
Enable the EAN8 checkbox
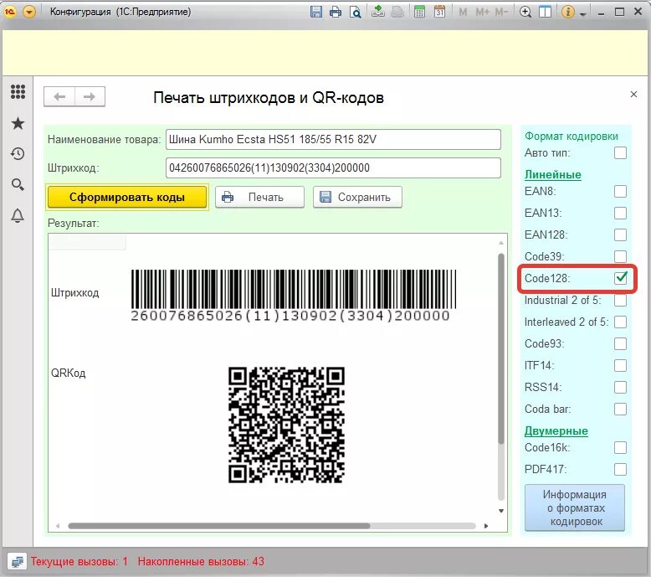point(620,192)
